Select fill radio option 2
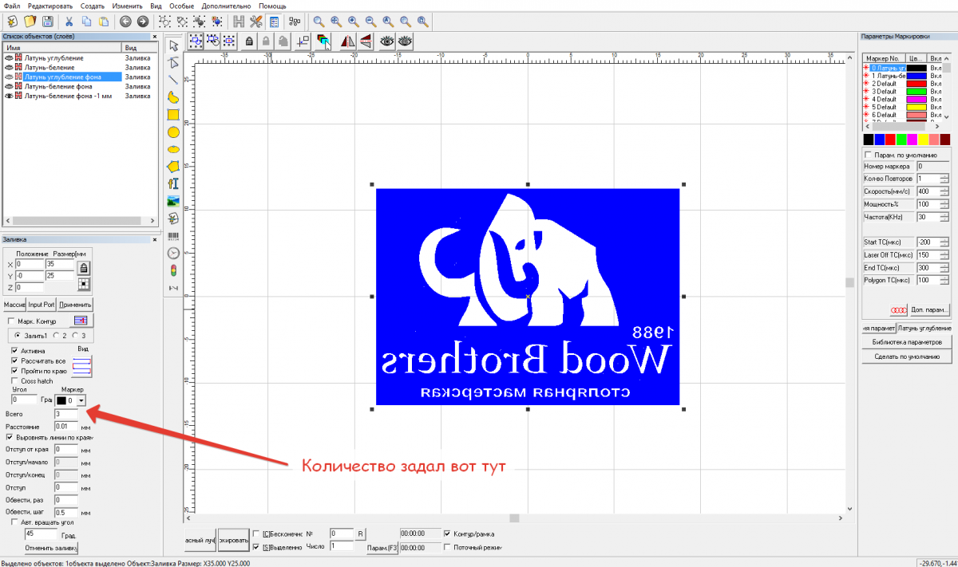Image resolution: width=958 pixels, height=567 pixels. (x=57, y=337)
